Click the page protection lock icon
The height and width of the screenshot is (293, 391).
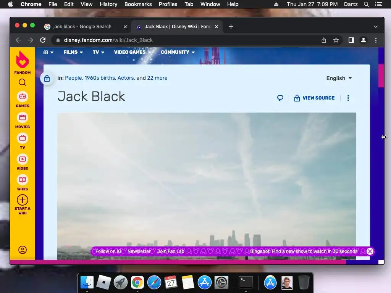pos(47,79)
